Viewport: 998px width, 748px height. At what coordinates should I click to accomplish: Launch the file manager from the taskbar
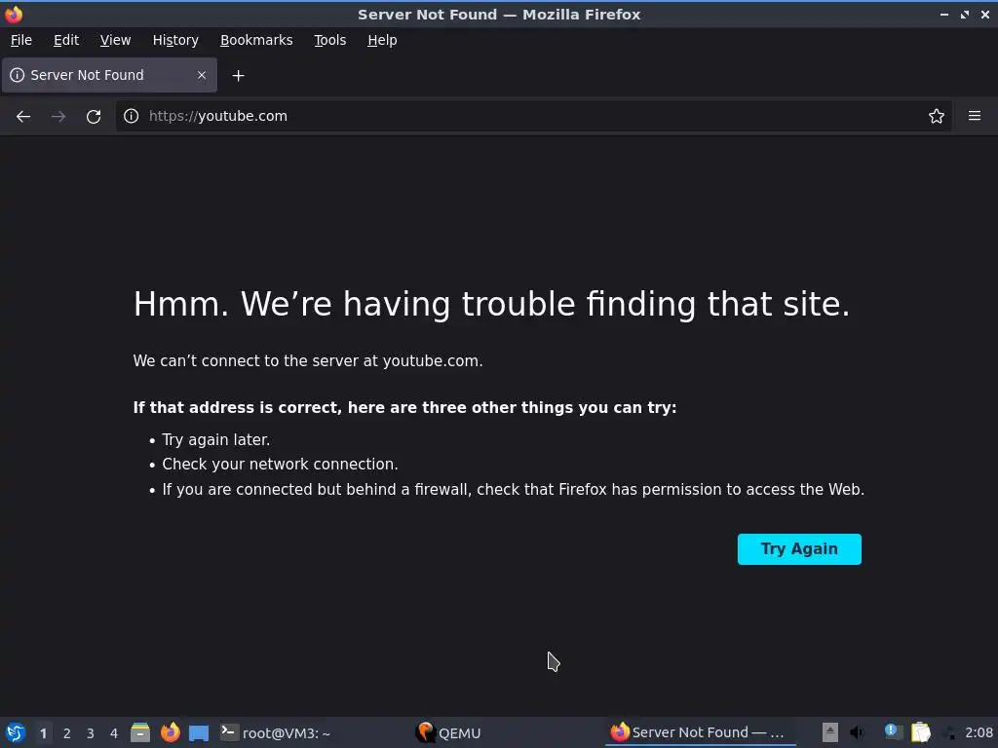[x=140, y=732]
